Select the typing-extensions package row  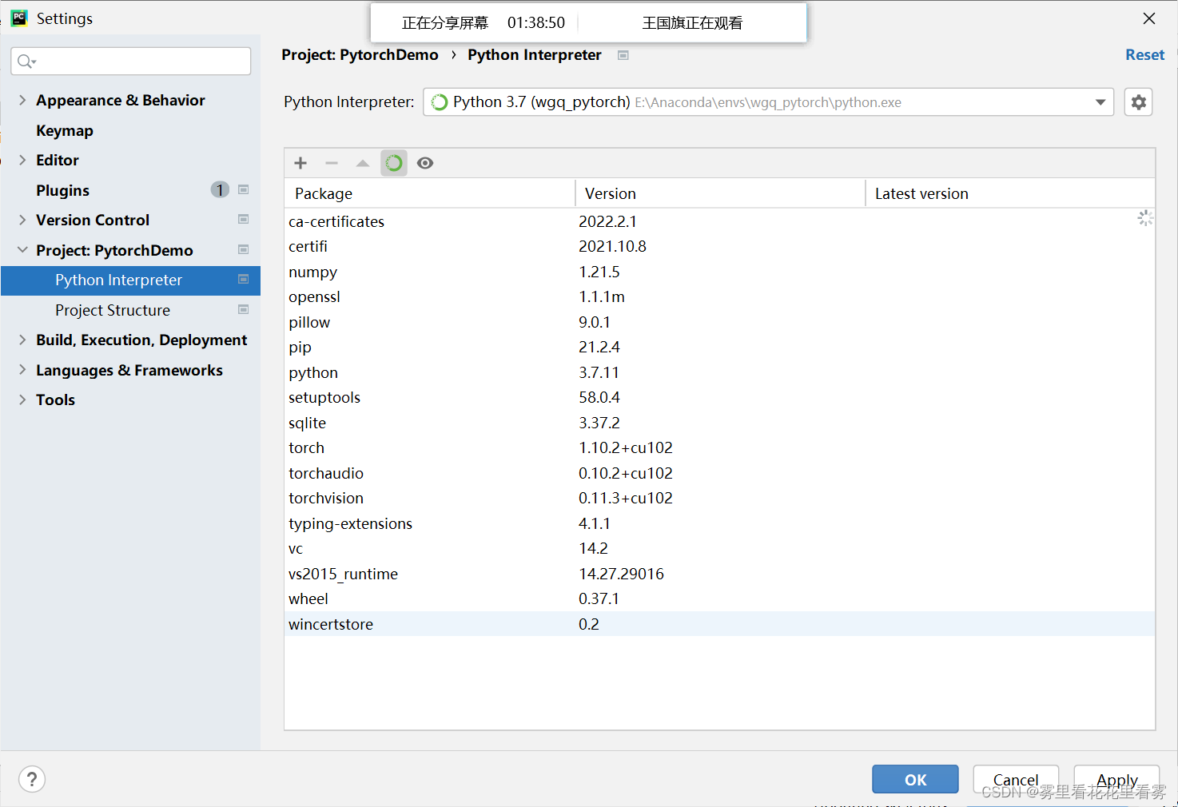coord(719,523)
